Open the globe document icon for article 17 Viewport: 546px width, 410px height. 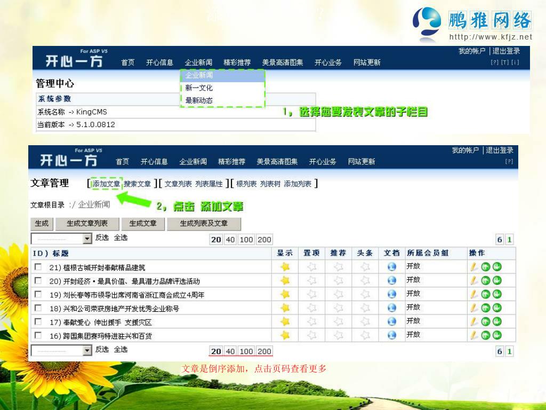click(392, 321)
